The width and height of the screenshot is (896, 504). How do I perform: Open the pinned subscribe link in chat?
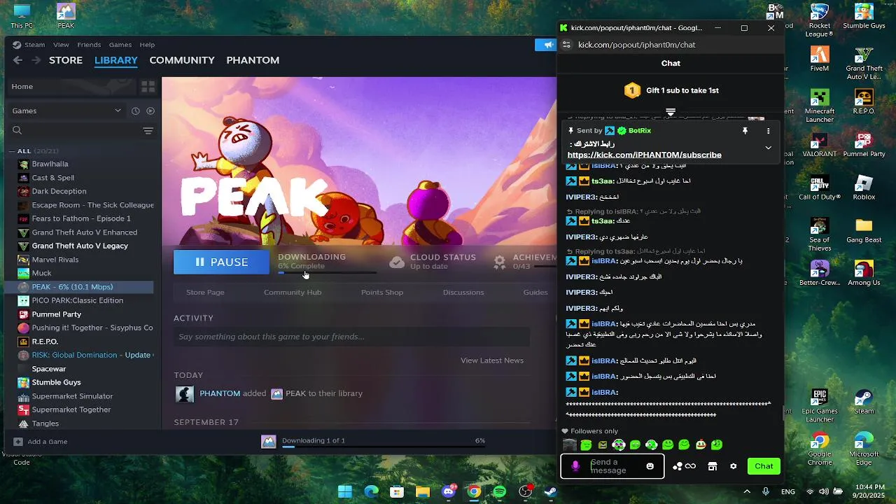point(644,155)
